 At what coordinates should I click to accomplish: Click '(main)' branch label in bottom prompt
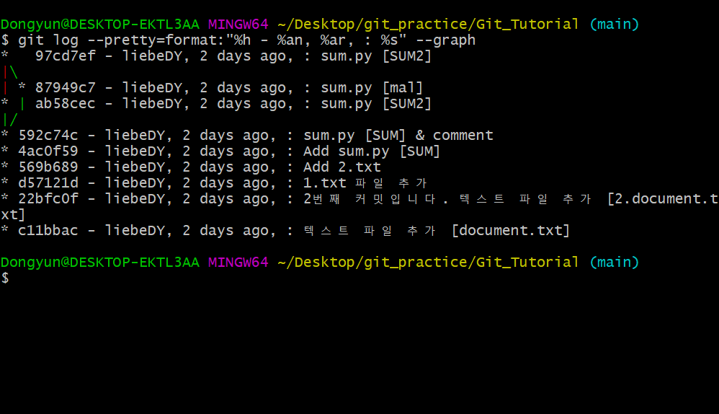(x=615, y=263)
